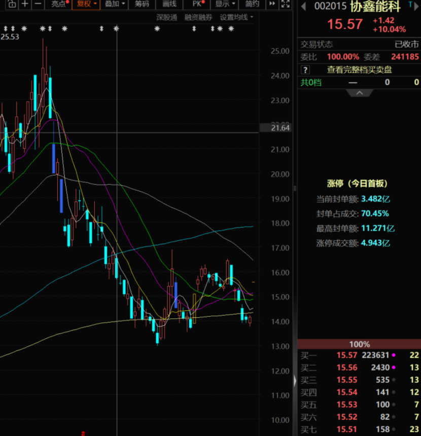Zoom in the K-line chart with plus
Viewport: 421px width, 436px height.
pyautogui.click(x=25, y=4)
